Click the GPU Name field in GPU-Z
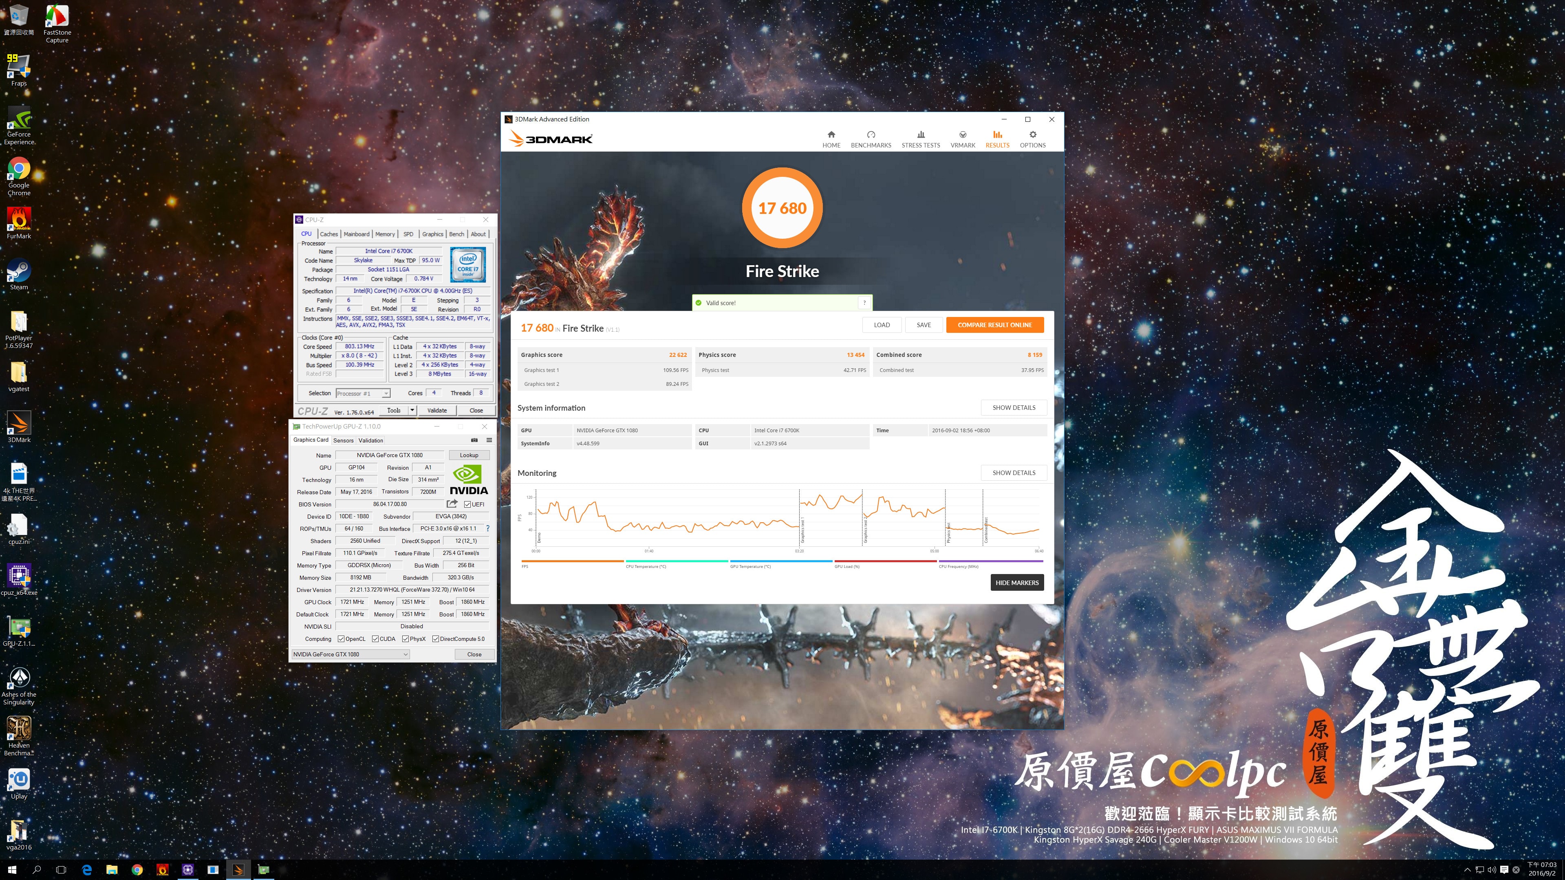 (x=390, y=455)
